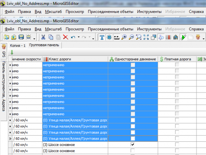The height and width of the screenshot is (155, 206).
Task: Tick Платная дорога checkbox in the arrow-marked row
Action: (177, 138)
